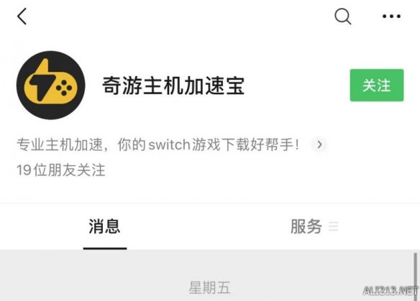Tap the yellow gamepad account avatar
The image size is (420, 301).
[50, 85]
